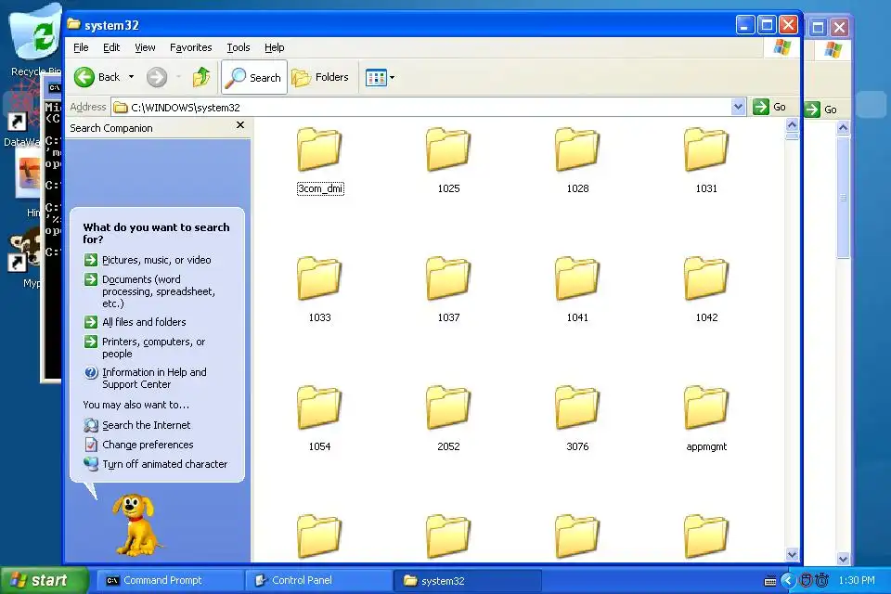
Task: Click the green Back arrow icon
Action: pos(84,77)
